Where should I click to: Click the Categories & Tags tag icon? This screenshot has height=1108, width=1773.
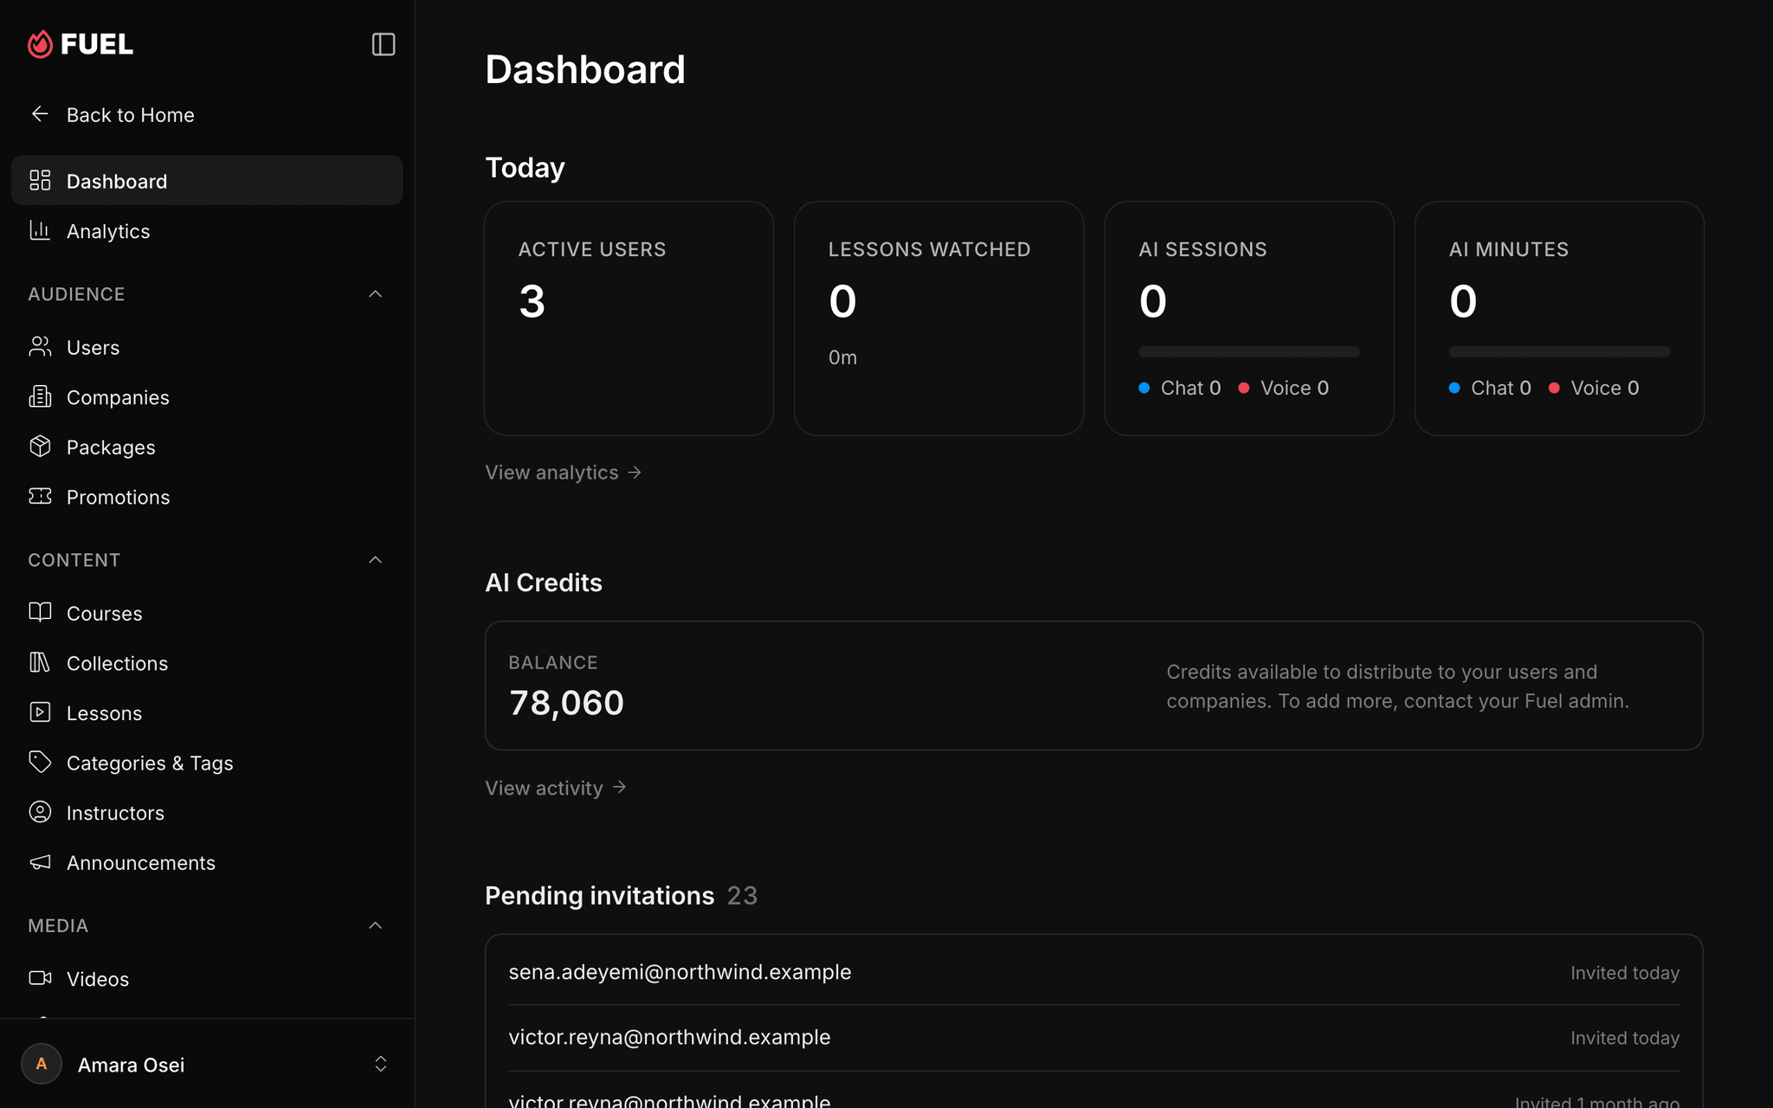pos(40,762)
